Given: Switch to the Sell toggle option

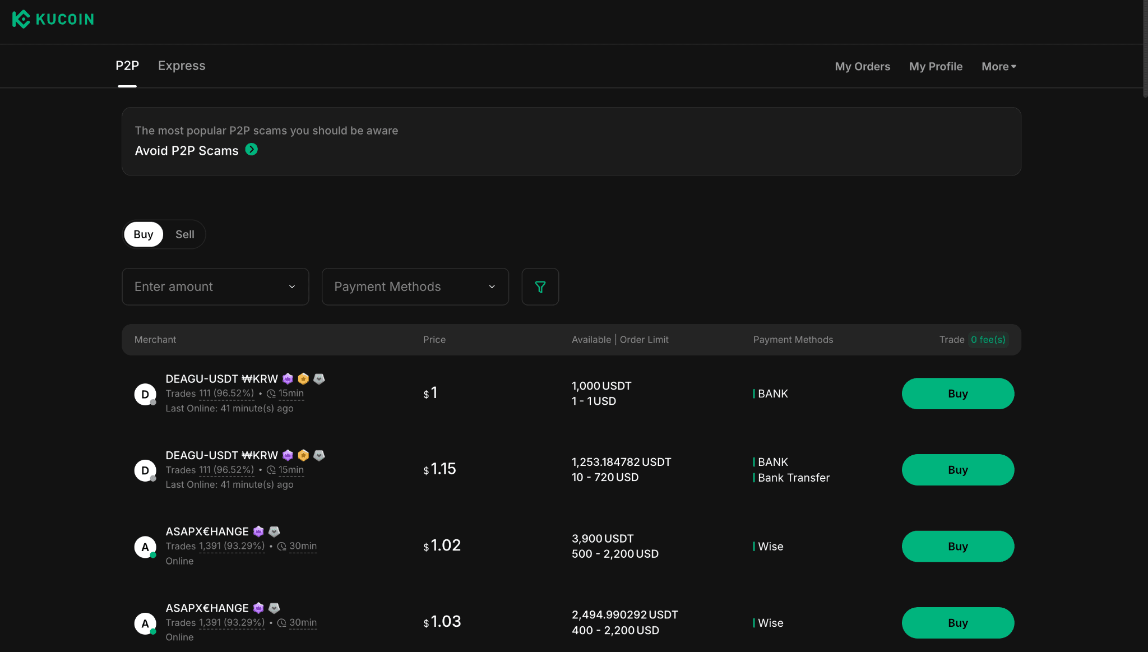Looking at the screenshot, I should coord(185,234).
